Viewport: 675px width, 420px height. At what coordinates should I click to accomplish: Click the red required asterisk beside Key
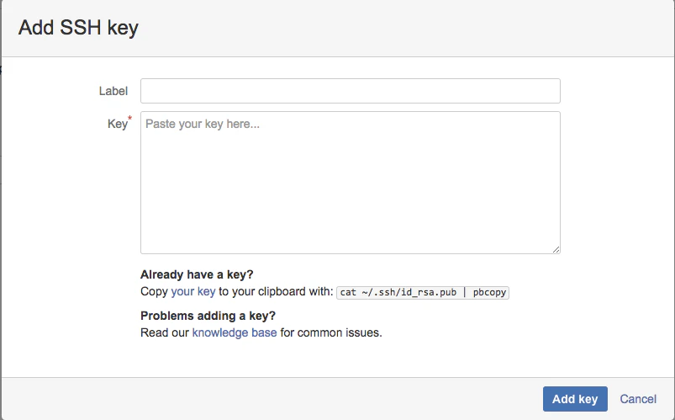[130, 118]
